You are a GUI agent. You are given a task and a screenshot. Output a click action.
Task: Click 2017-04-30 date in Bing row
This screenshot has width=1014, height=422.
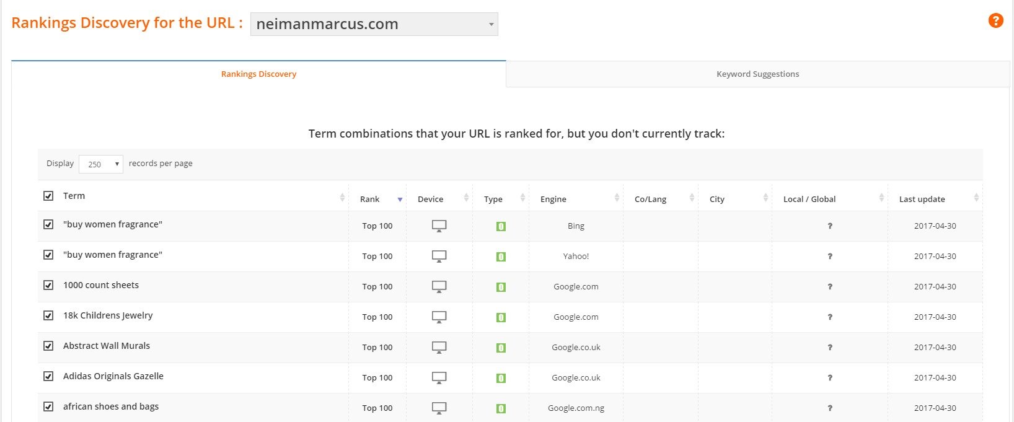[x=935, y=226]
